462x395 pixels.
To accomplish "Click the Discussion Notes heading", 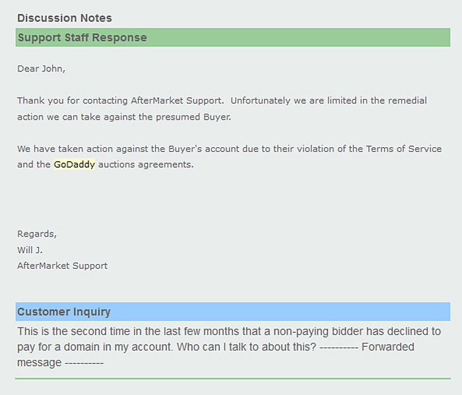I will pos(65,18).
